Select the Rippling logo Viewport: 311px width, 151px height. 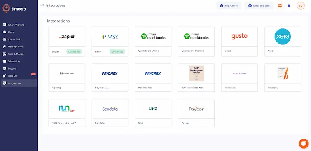click(x=67, y=74)
